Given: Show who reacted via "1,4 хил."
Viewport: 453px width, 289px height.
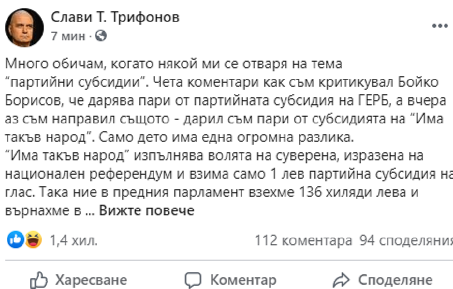Looking at the screenshot, I should [x=73, y=241].
